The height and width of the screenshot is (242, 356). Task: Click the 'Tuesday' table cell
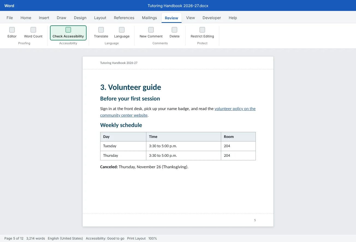click(x=123, y=146)
